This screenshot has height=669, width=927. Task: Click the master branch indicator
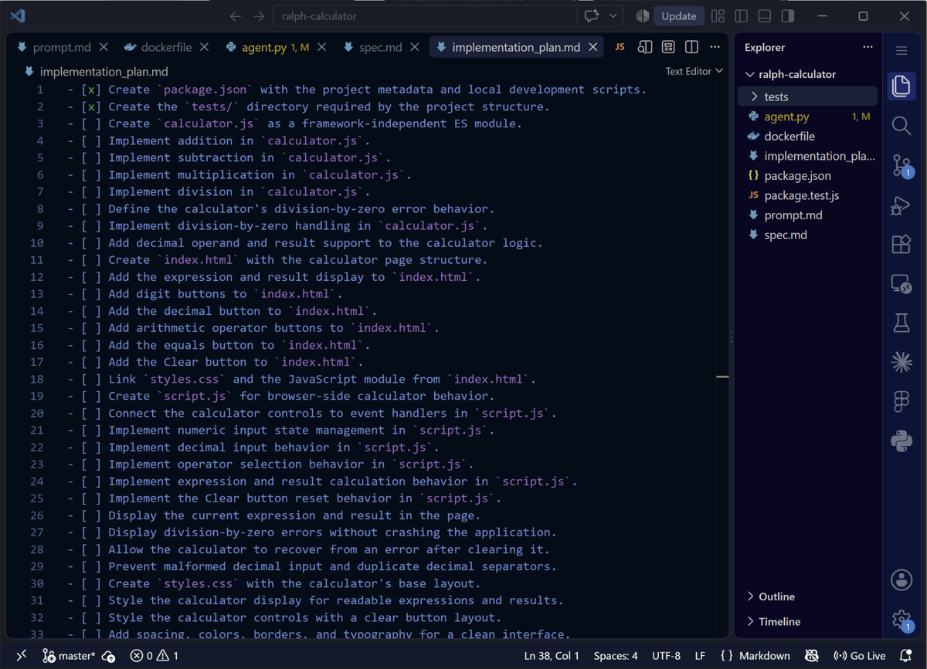(70, 656)
